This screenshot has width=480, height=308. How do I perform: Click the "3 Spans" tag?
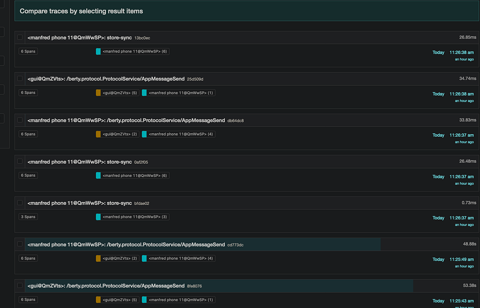pyautogui.click(x=28, y=217)
